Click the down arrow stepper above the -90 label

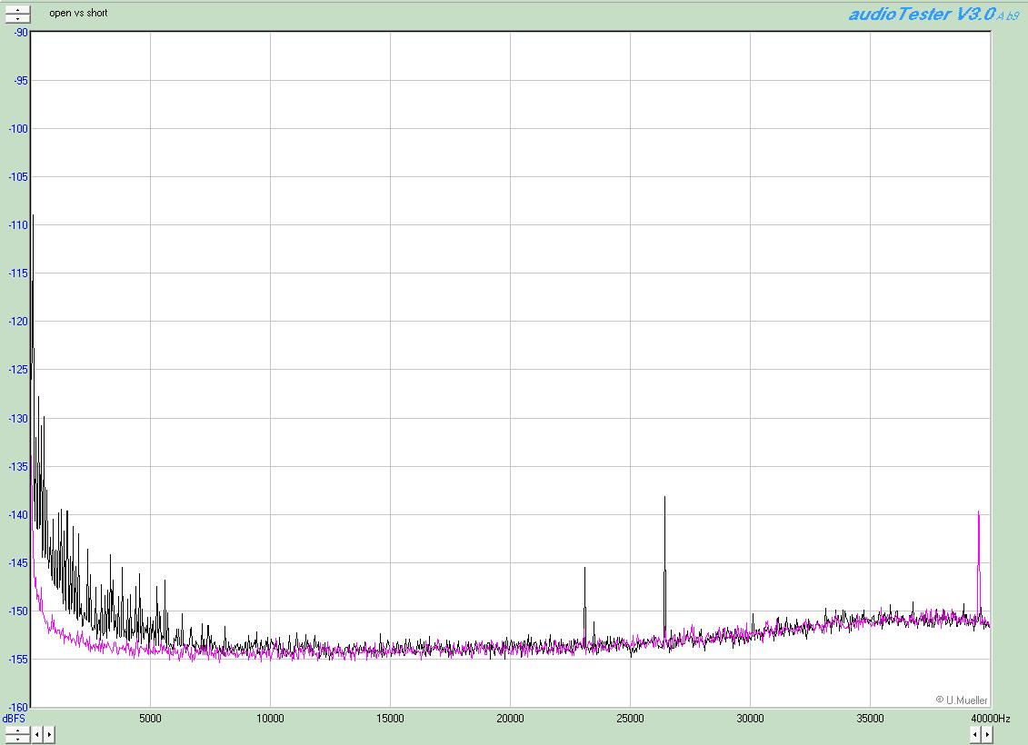(17, 18)
